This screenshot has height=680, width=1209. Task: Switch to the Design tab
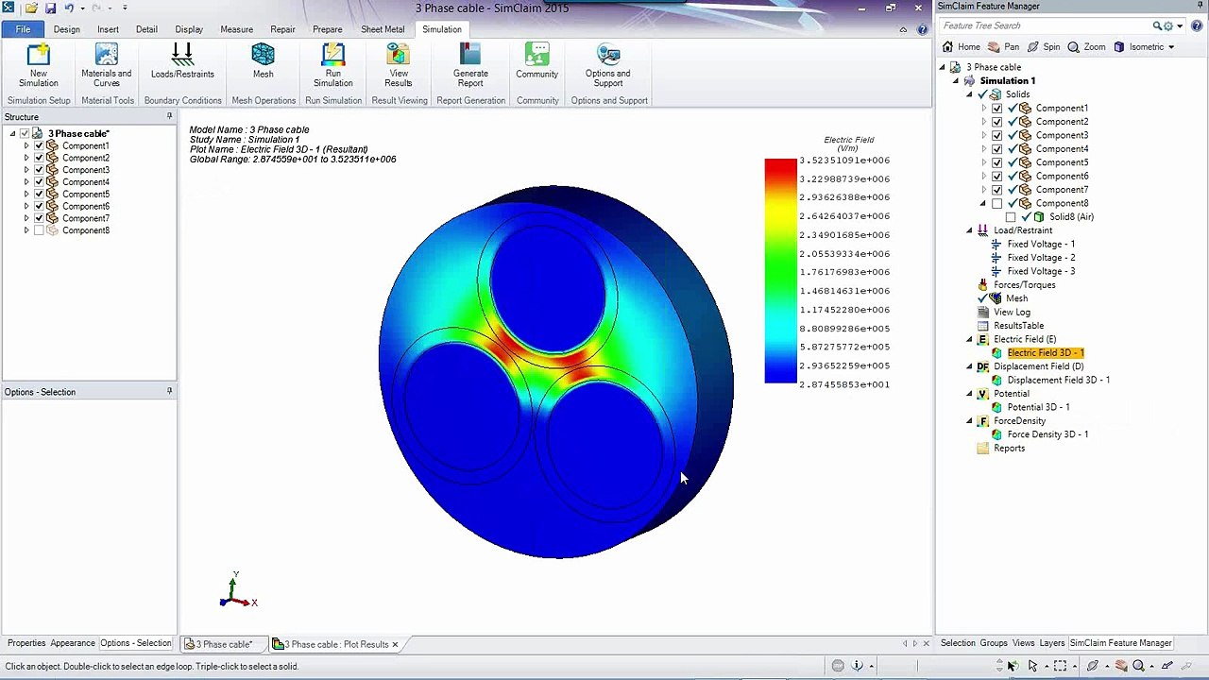pyautogui.click(x=66, y=29)
